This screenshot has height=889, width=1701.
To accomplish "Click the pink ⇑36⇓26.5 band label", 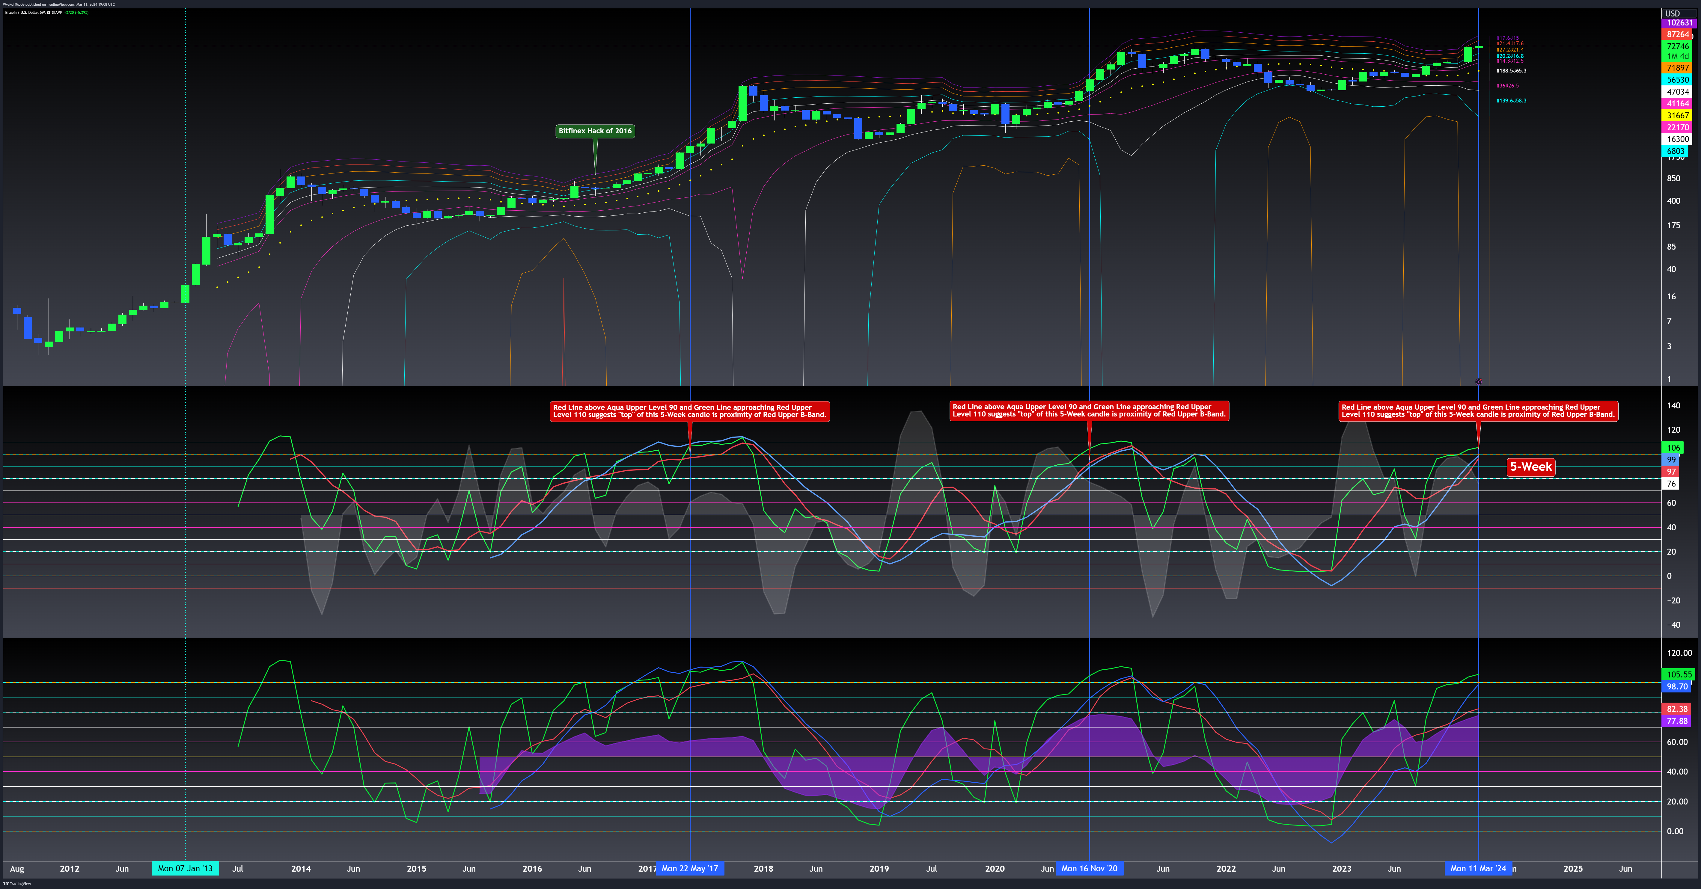I will [1508, 86].
